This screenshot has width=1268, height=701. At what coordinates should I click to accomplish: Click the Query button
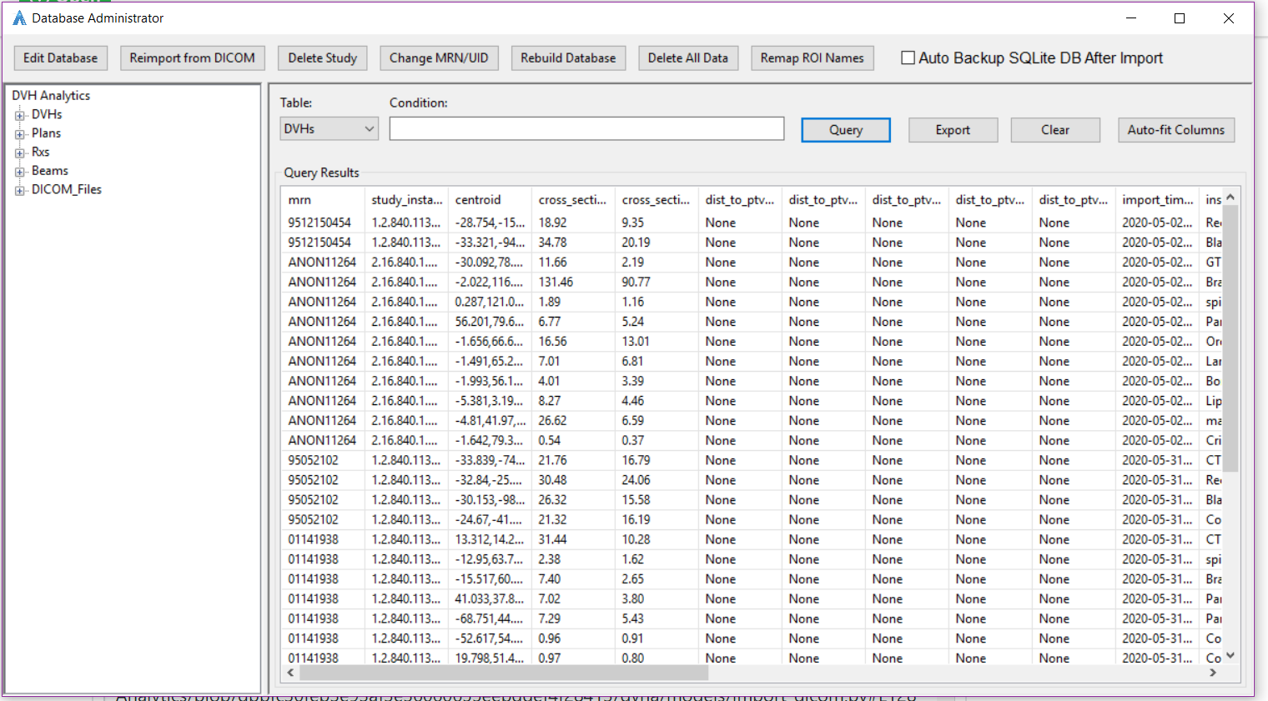click(845, 129)
